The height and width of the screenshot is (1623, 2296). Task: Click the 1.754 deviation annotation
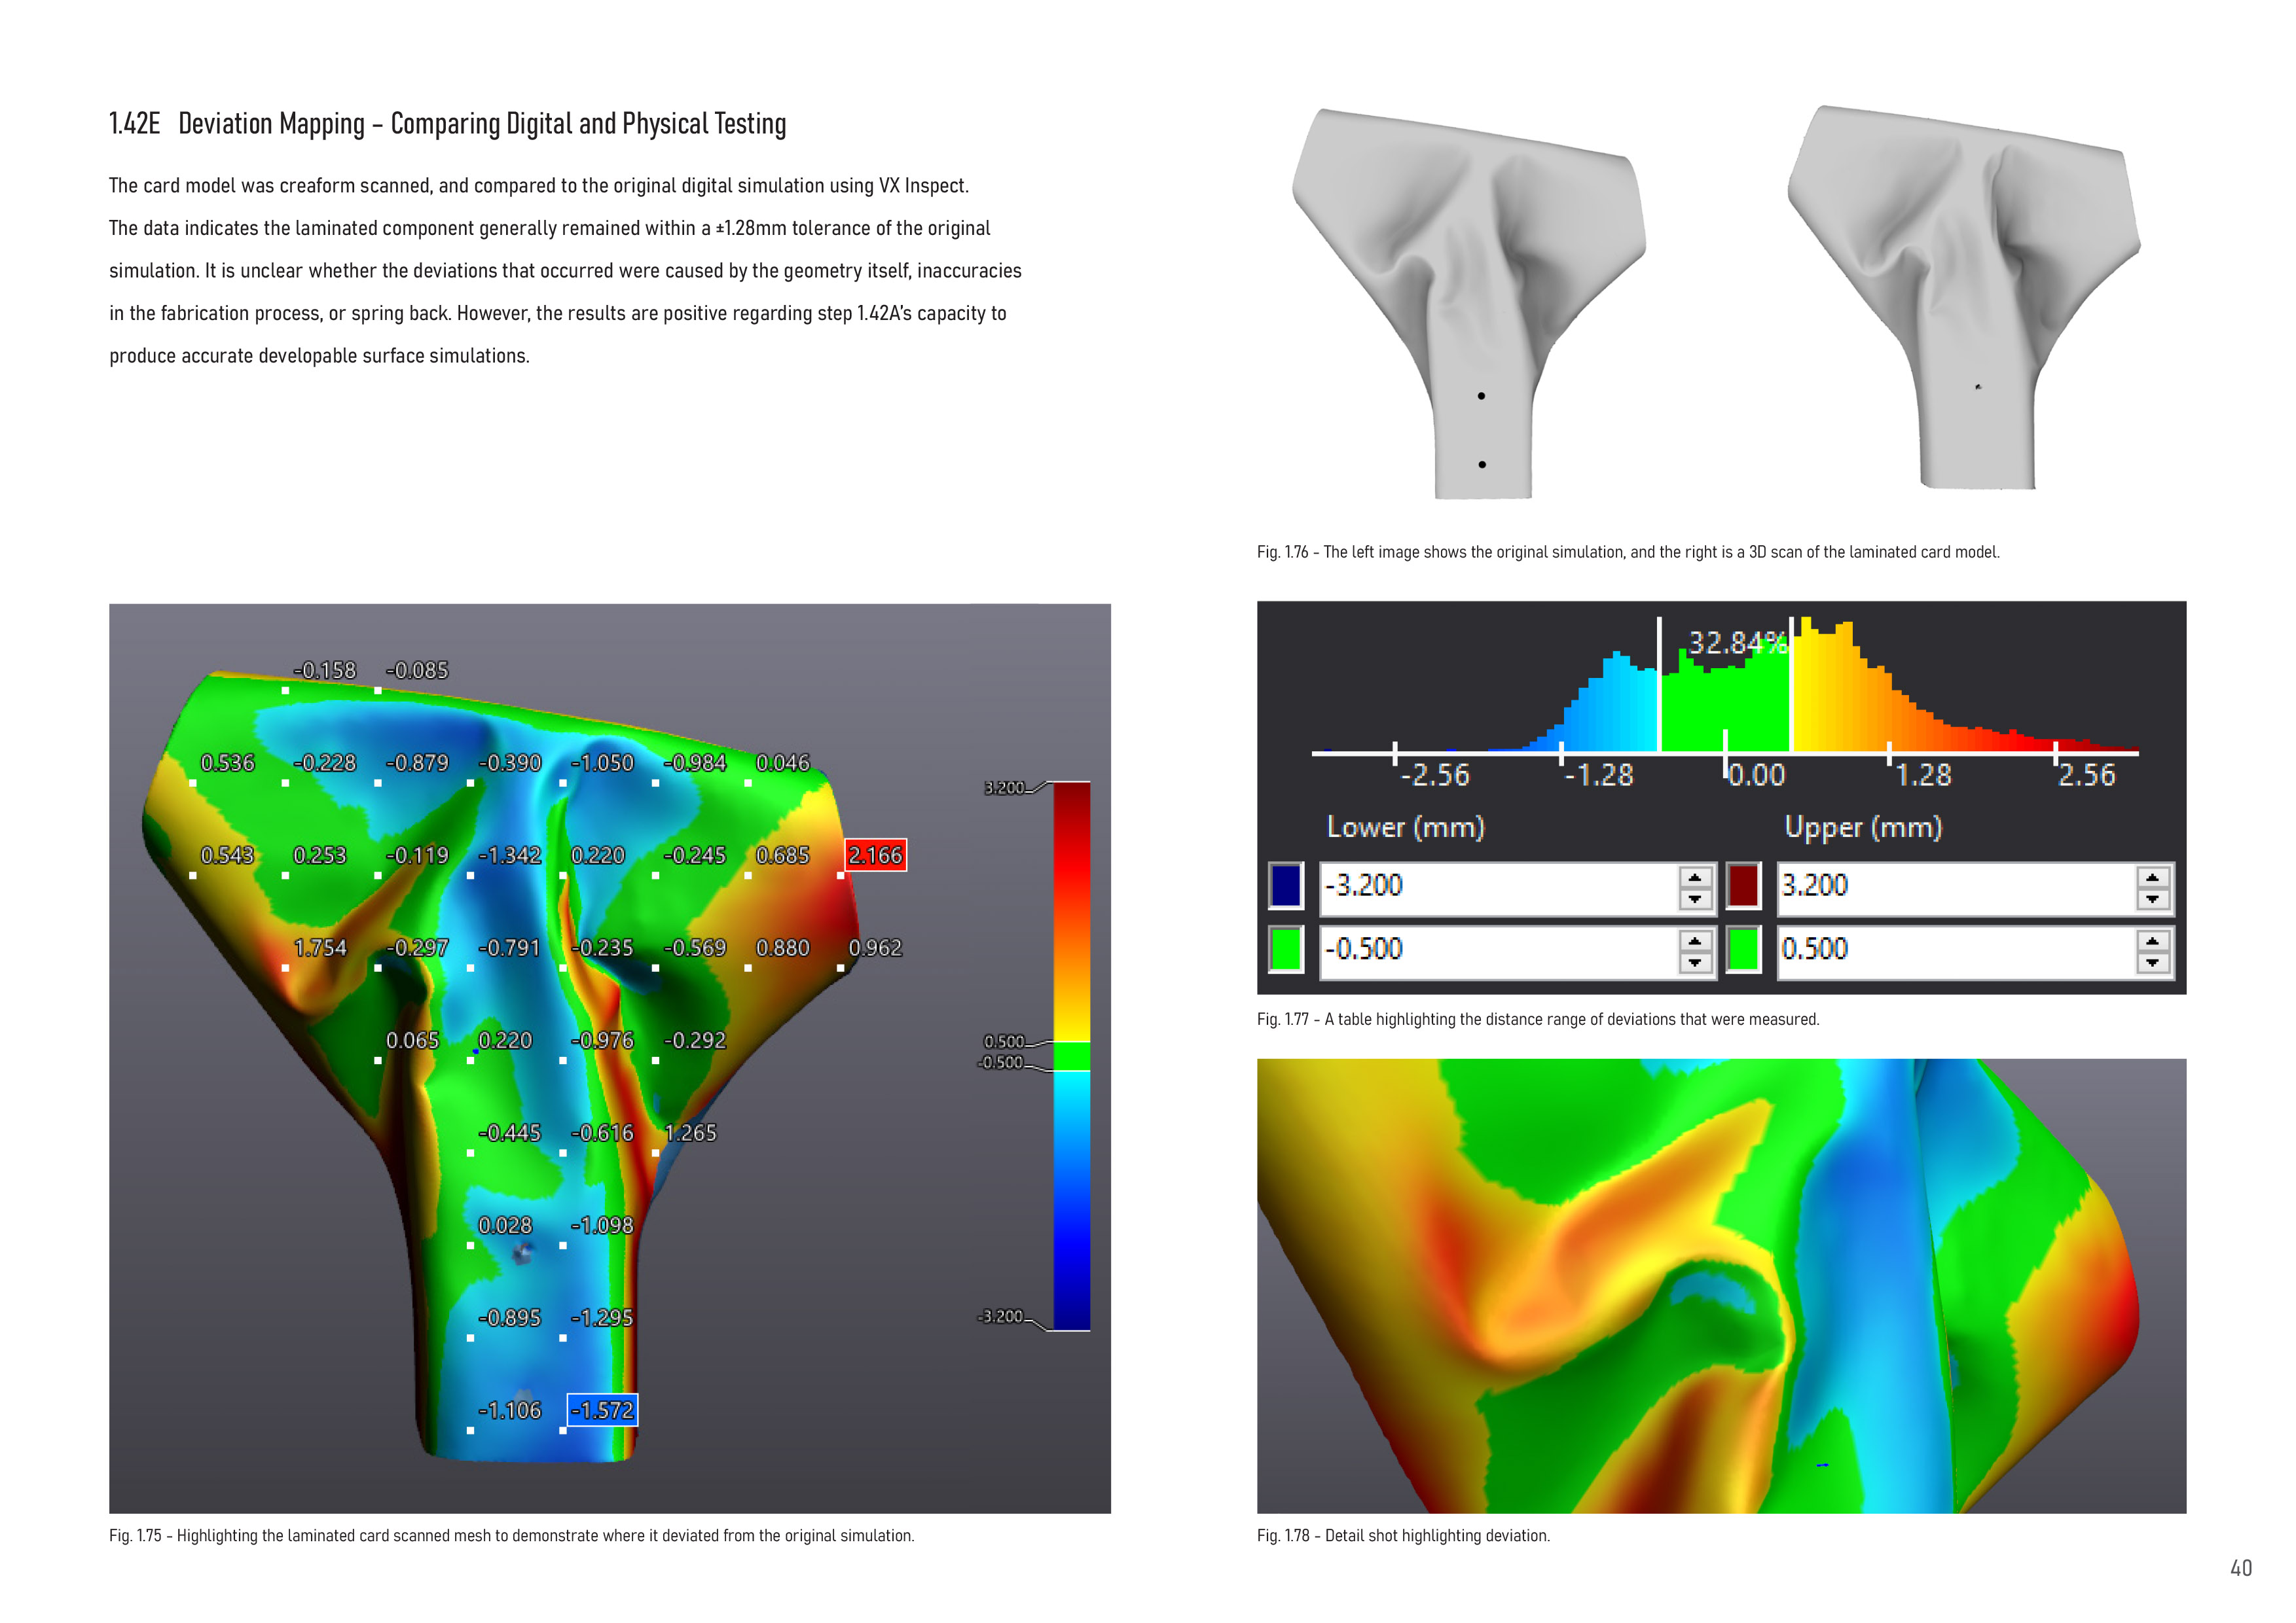[x=320, y=948]
